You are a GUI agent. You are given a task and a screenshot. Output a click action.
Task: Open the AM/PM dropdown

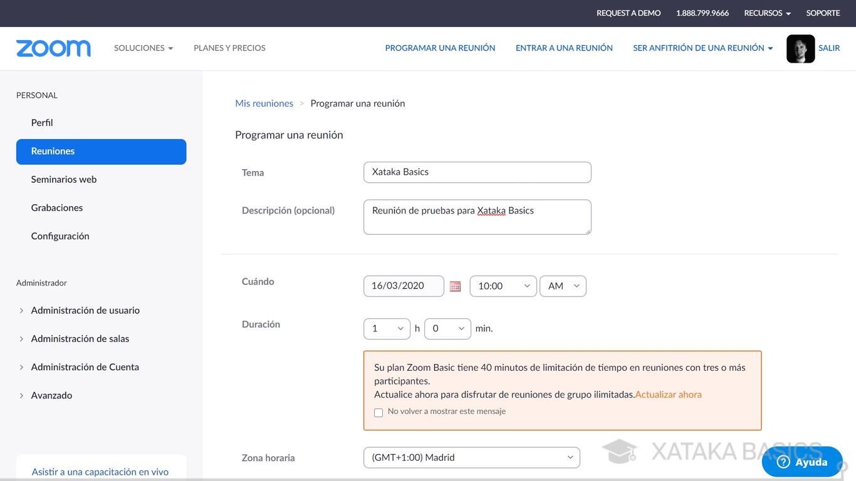563,286
